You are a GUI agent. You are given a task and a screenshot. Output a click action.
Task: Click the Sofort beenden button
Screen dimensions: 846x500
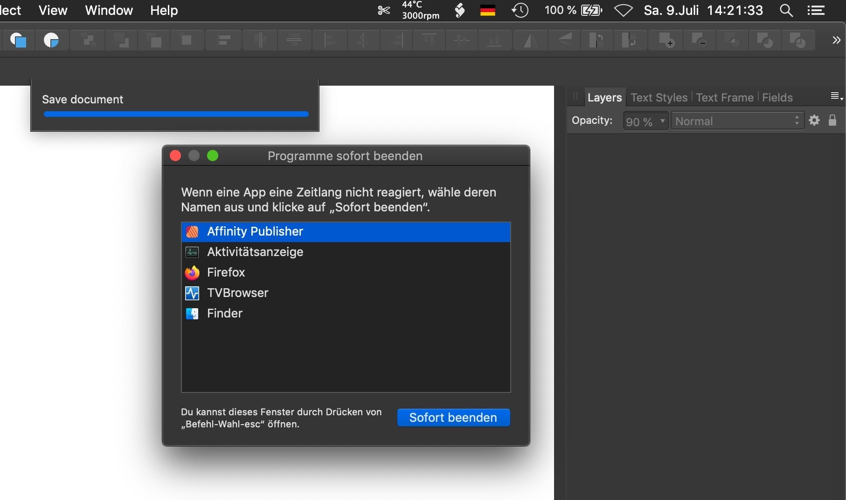point(453,418)
